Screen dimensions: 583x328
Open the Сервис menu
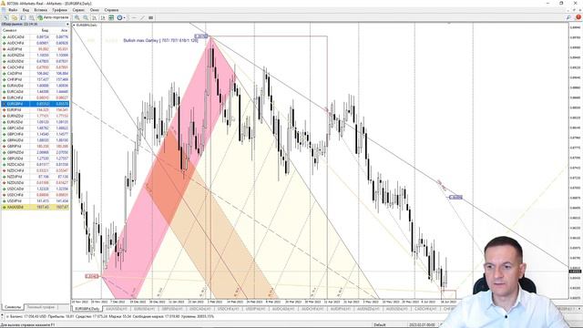[78, 10]
